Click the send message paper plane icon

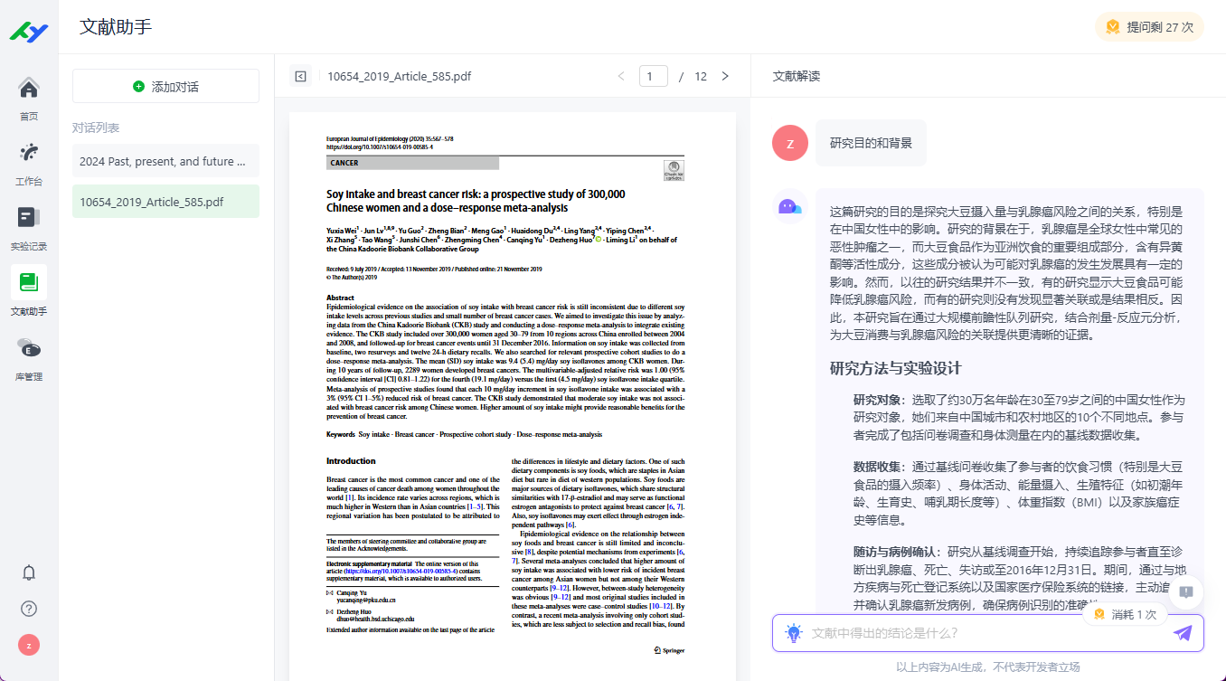click(x=1183, y=633)
